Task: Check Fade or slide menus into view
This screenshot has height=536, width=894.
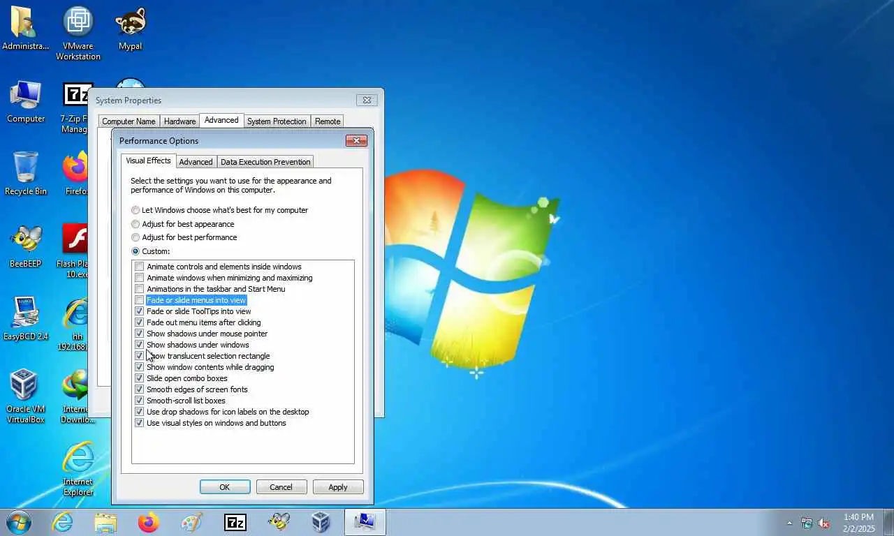Action: 140,300
